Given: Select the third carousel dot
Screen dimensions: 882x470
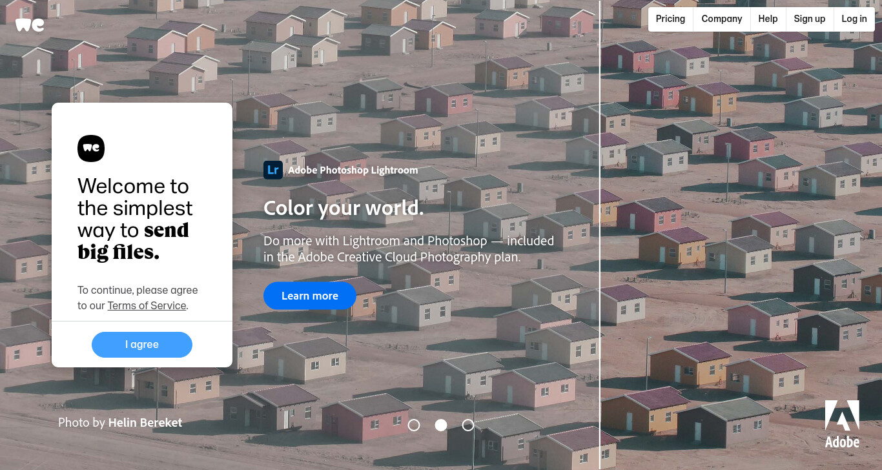Looking at the screenshot, I should click(468, 425).
